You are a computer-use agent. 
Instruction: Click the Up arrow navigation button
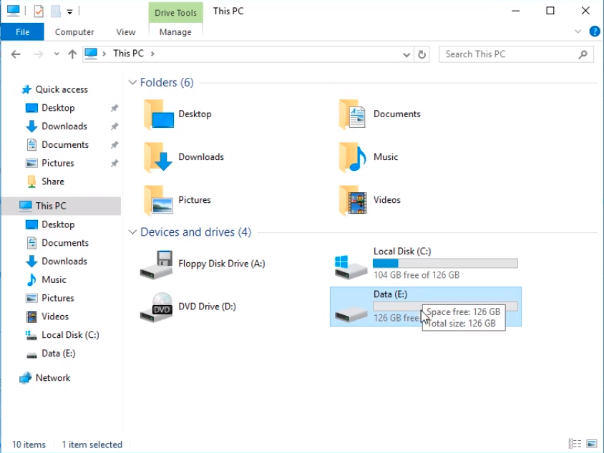[72, 54]
